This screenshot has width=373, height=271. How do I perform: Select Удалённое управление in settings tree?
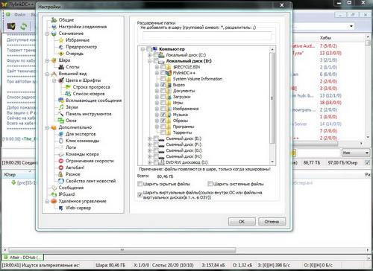click(x=82, y=201)
